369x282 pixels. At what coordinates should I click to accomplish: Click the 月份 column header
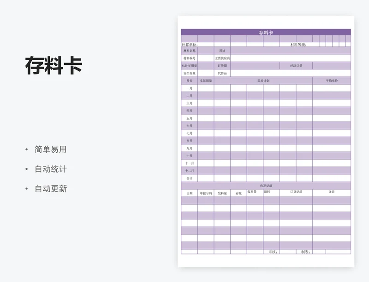point(190,81)
